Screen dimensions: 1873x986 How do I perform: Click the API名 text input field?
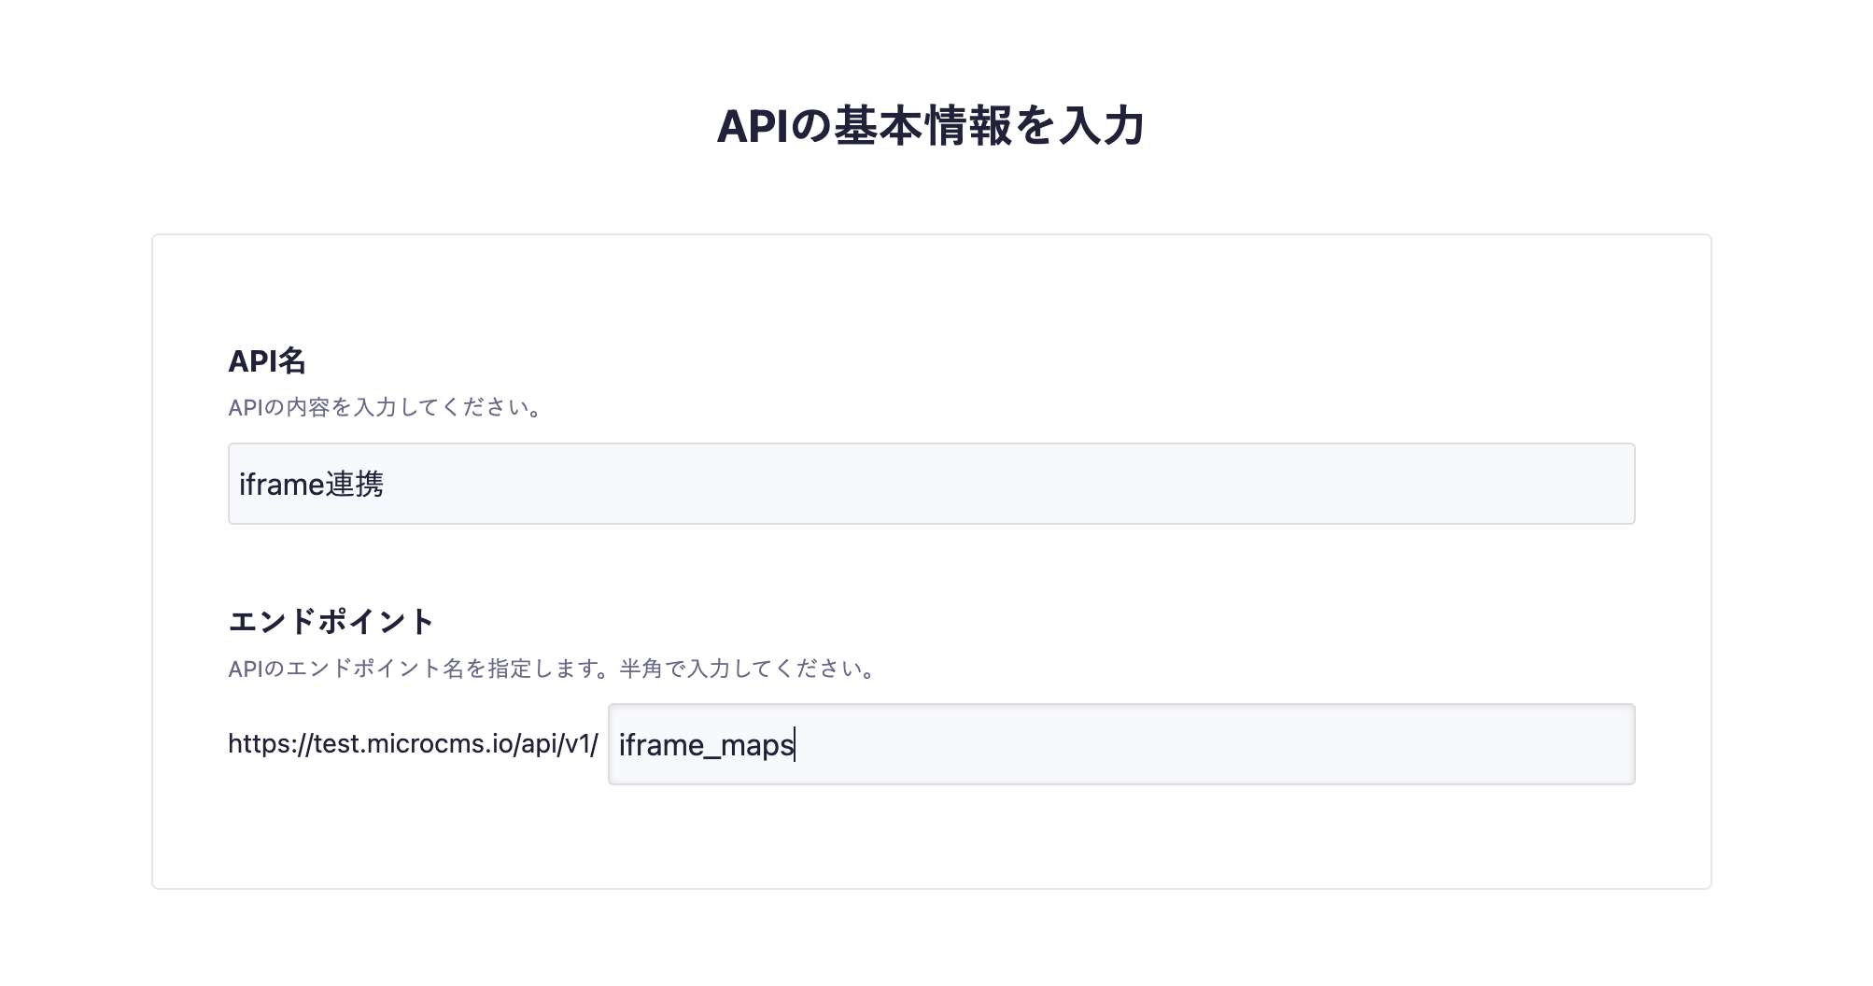930,484
